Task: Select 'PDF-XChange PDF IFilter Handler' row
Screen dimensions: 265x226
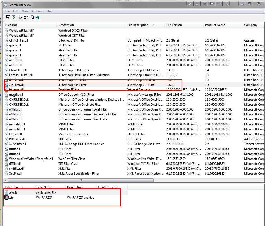Action: [134, 144]
